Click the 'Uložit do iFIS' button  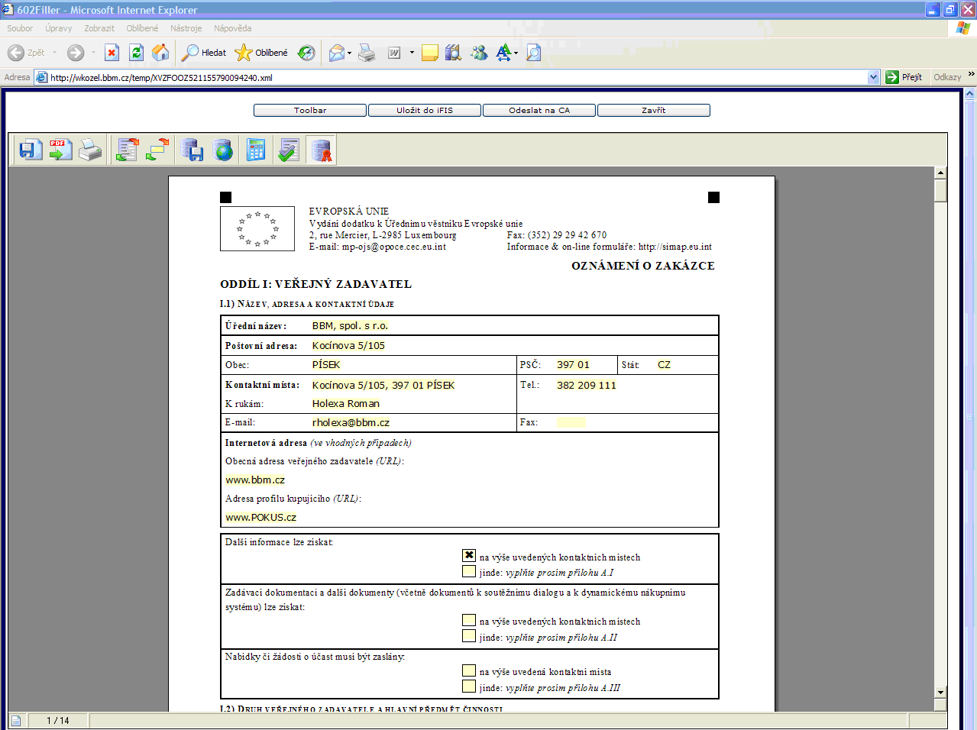425,111
